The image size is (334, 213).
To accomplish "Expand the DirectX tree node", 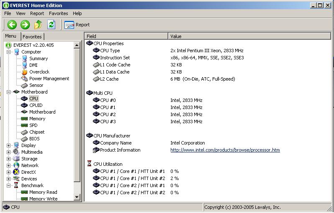I will pos(8,172).
